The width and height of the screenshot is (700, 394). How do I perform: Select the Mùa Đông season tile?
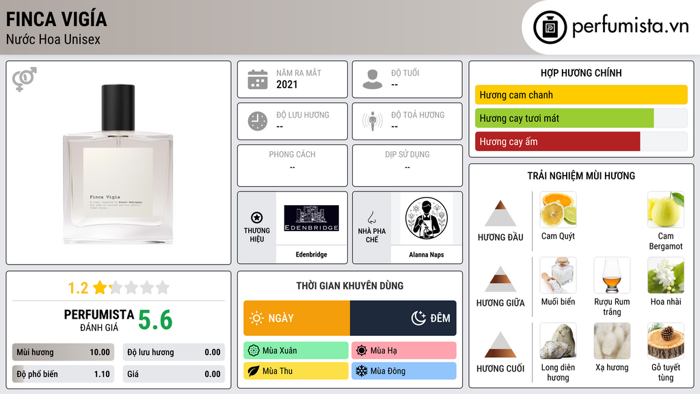(404, 371)
